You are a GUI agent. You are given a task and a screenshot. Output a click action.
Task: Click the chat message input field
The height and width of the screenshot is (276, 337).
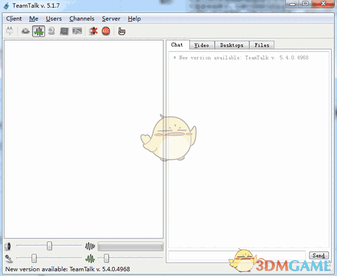coord(237,255)
